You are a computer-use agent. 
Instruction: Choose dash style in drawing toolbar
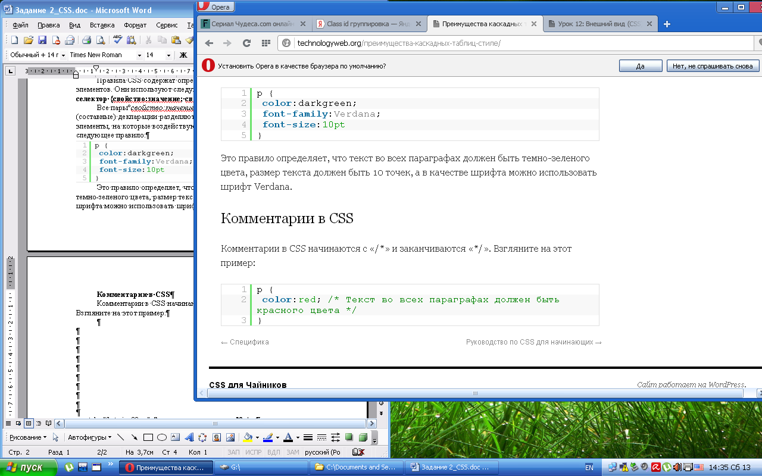[322, 437]
